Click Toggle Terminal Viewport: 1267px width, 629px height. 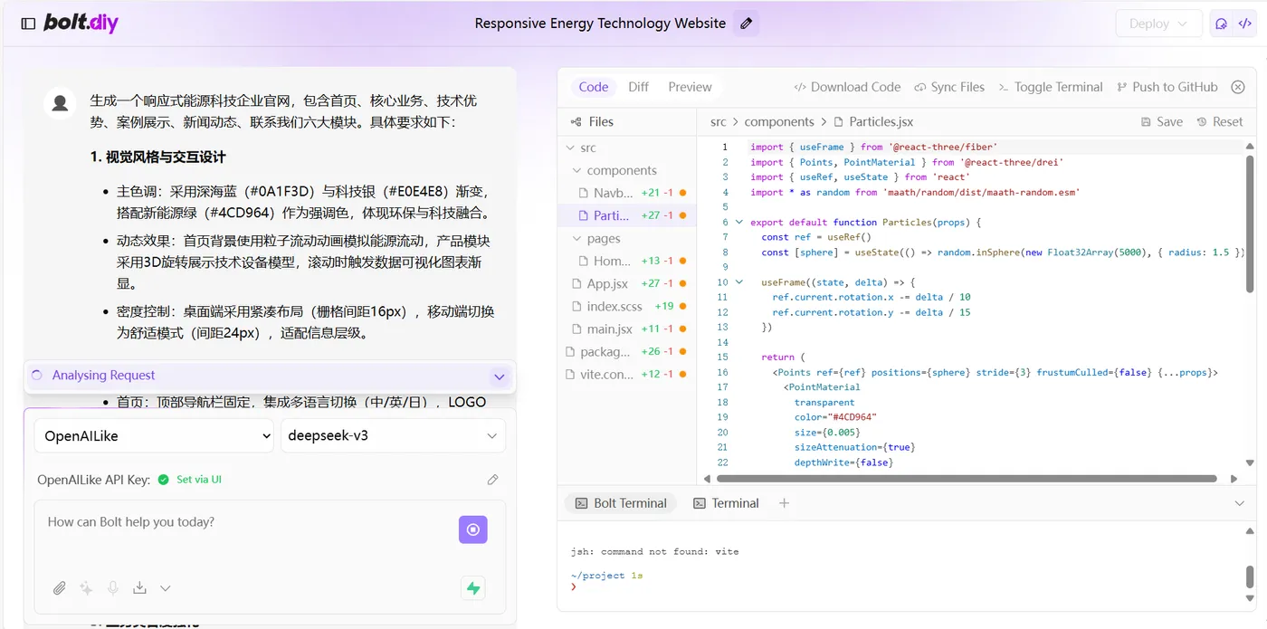pyautogui.click(x=1050, y=87)
